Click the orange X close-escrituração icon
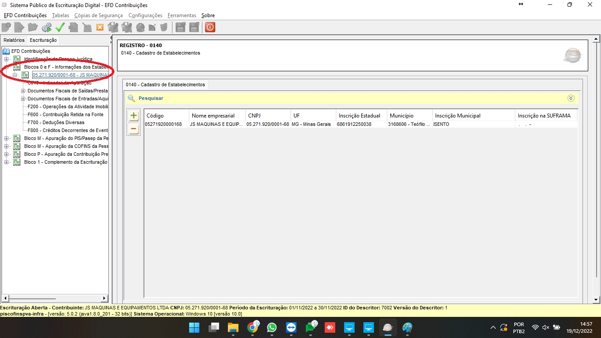Viewport: 601px width, 338px height. pyautogui.click(x=100, y=27)
